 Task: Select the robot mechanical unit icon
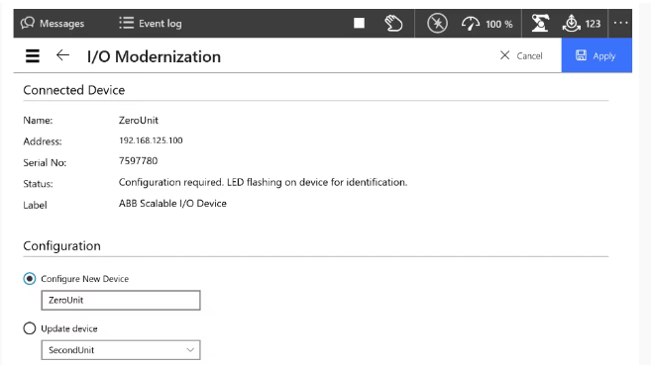click(540, 23)
